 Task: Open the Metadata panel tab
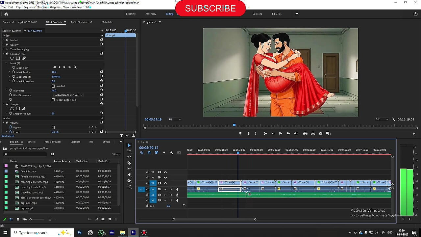107,22
